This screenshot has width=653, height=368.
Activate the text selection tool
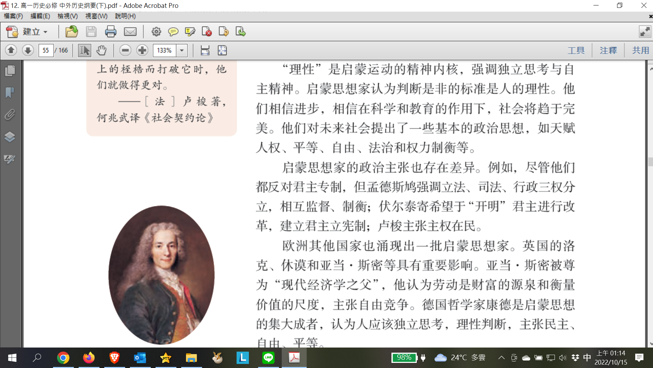point(84,50)
